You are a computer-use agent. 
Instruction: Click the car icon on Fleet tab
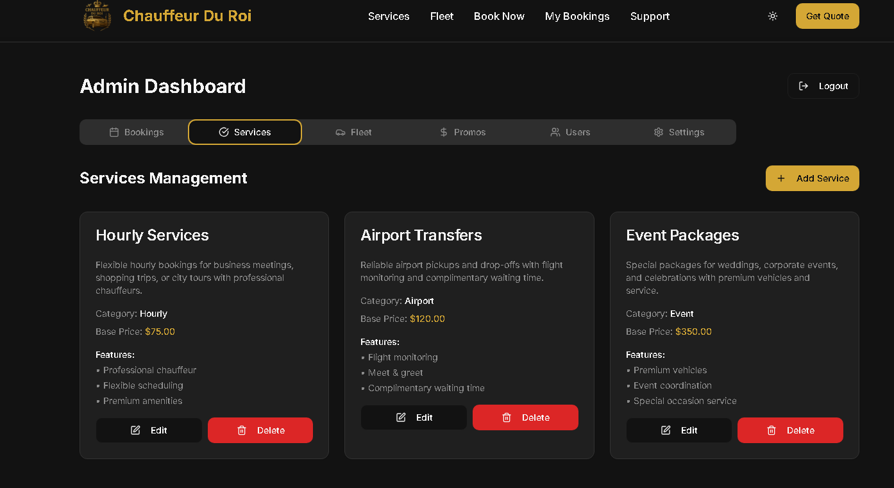pyautogui.click(x=341, y=132)
